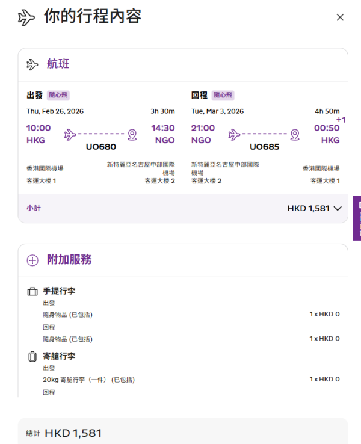Click flight number UO680

click(x=101, y=147)
